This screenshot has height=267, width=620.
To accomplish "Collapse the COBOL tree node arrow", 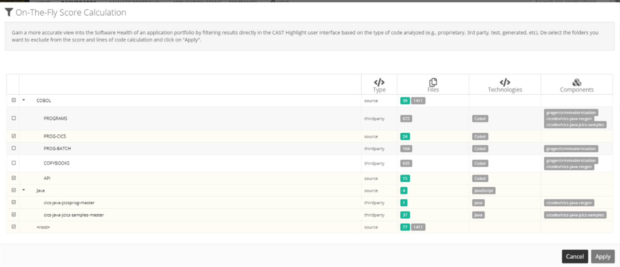I will [24, 100].
